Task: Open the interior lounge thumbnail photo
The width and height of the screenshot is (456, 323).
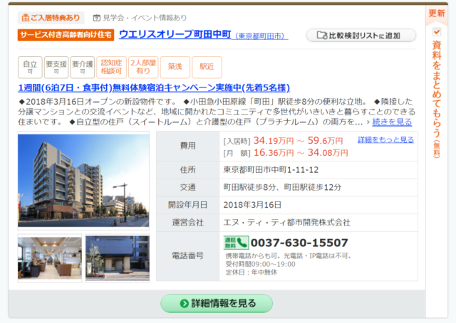Action: [50, 258]
